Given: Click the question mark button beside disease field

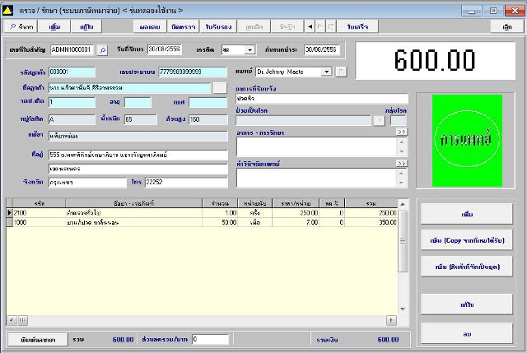Looking at the screenshot, I should click(379, 120).
